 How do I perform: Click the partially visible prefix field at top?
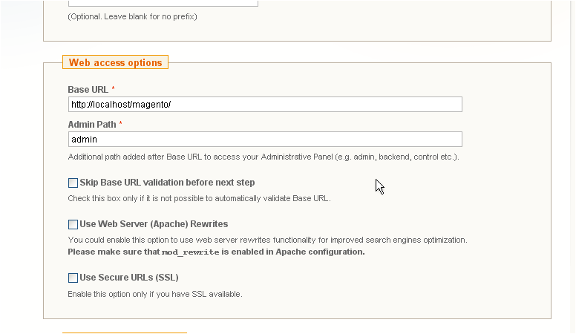pos(163,2)
